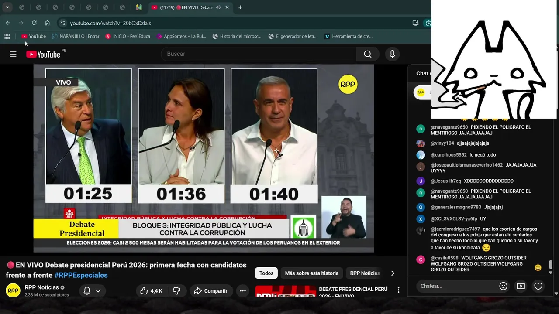Open a new browser tab

(x=240, y=7)
